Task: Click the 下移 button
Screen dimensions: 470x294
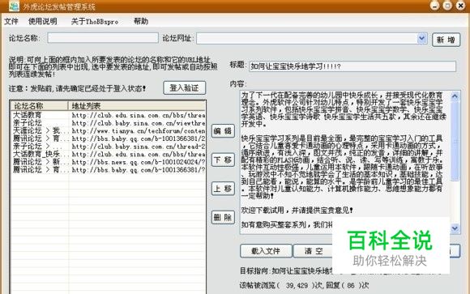Action: click(223, 160)
